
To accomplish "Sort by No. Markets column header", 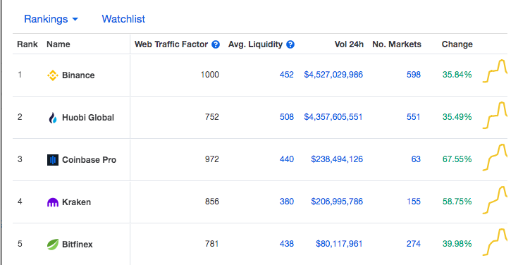I will pos(397,44).
